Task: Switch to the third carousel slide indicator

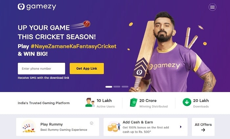Action: [x=125, y=87]
